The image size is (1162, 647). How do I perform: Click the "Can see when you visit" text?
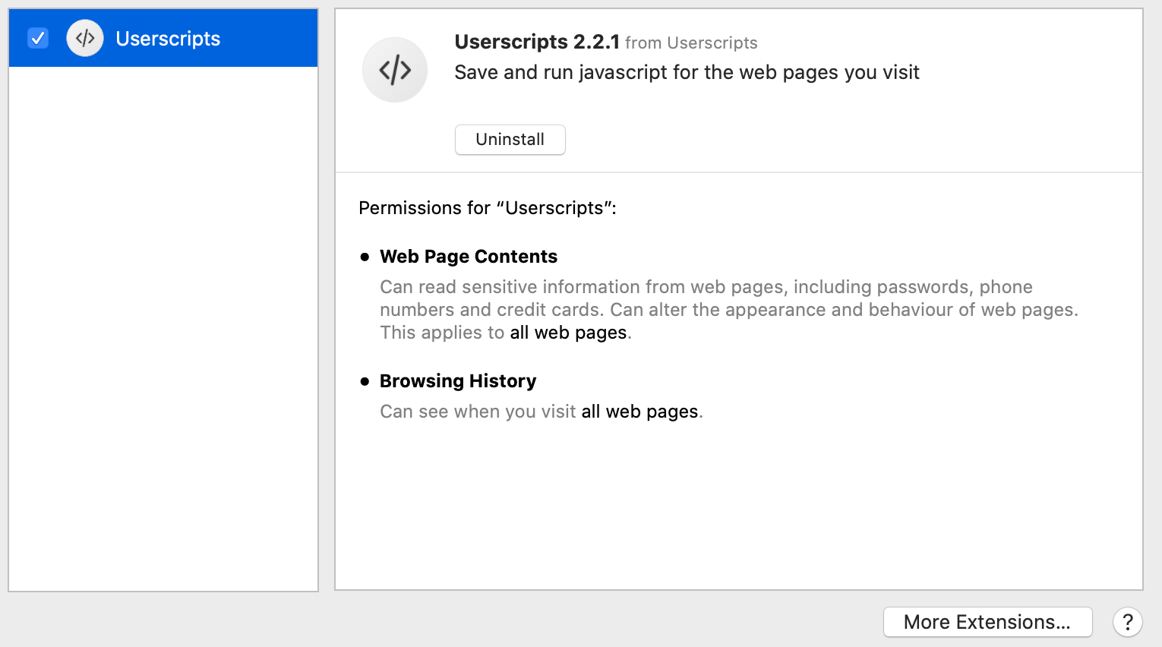pyautogui.click(x=478, y=412)
